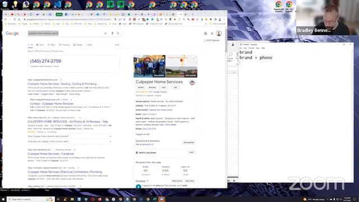Image resolution: width=359 pixels, height=202 pixels.
Task: Open the weather widget in system tray
Action: (x=314, y=199)
